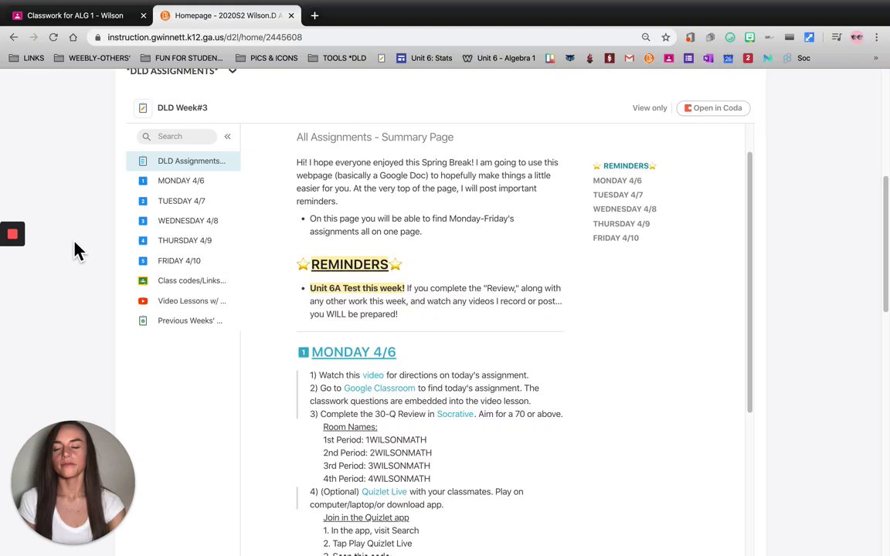The height and width of the screenshot is (556, 890).
Task: Open the orange Brightspace bookmark icon
Action: (x=649, y=58)
